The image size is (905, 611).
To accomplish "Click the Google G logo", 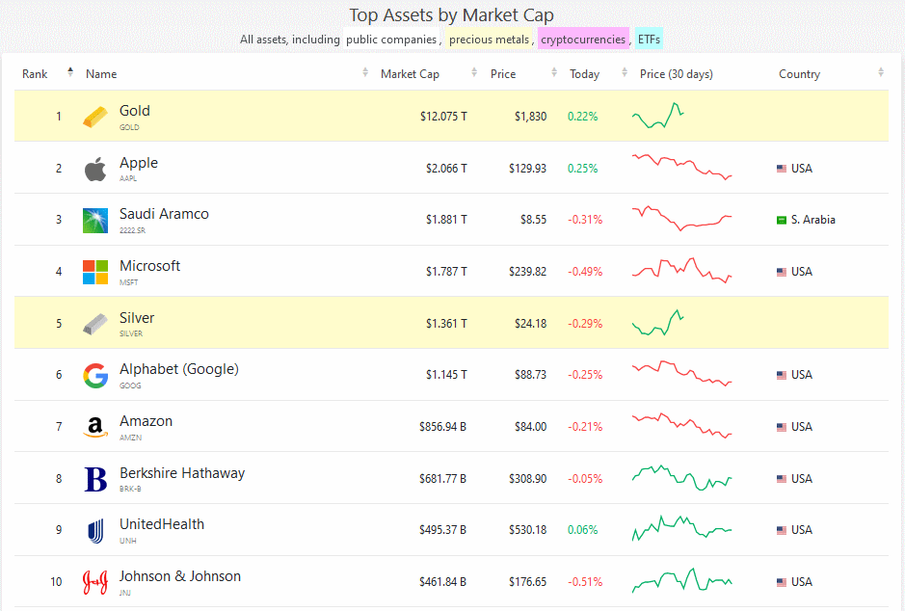I will coord(95,376).
